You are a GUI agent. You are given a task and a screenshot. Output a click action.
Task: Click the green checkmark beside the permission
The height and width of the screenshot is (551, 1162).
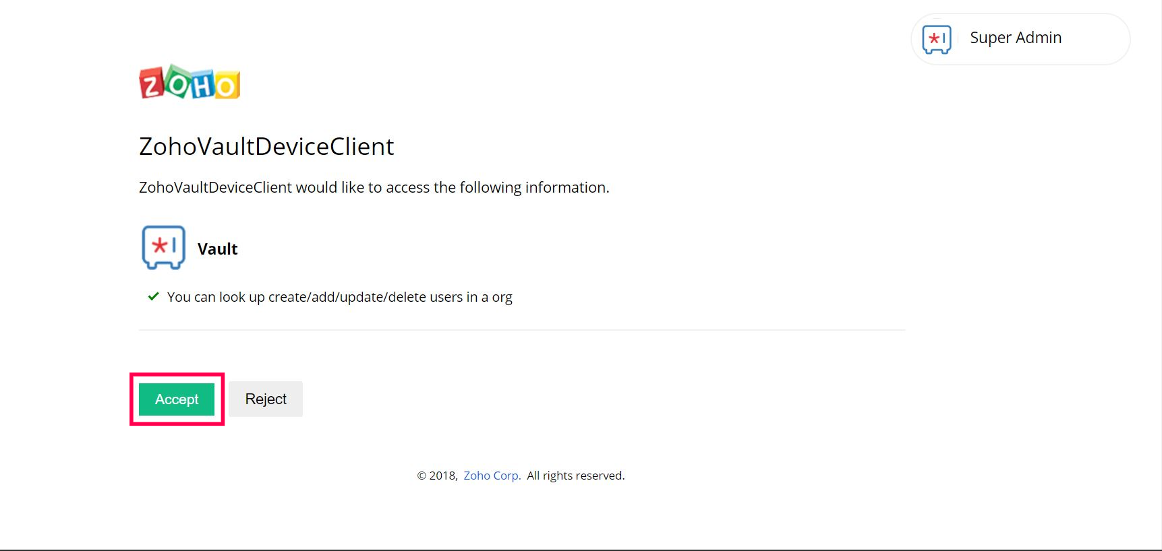pyautogui.click(x=154, y=296)
